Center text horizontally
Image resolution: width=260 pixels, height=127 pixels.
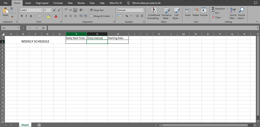tap(71, 16)
